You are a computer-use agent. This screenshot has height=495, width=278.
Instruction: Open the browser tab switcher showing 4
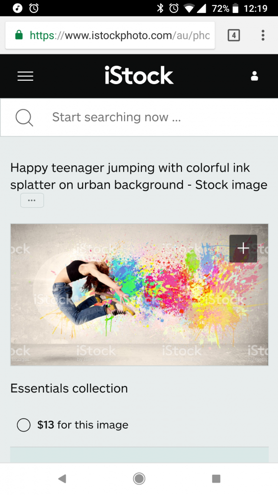tap(234, 35)
